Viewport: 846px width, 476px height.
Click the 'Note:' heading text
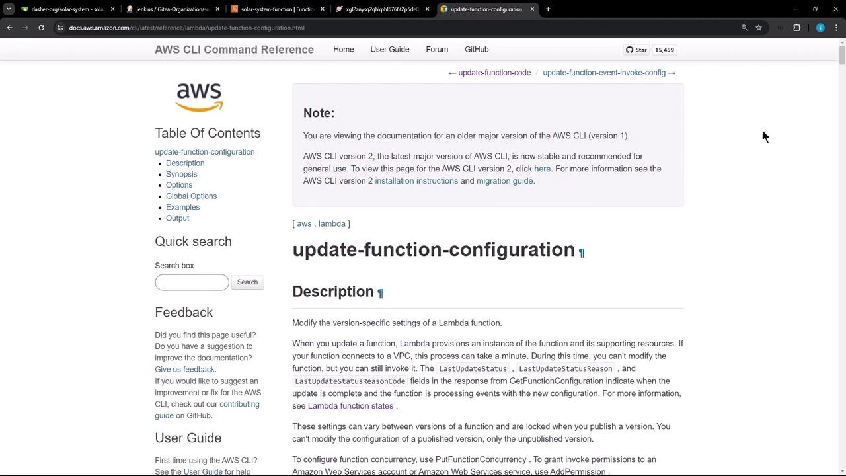pos(319,113)
